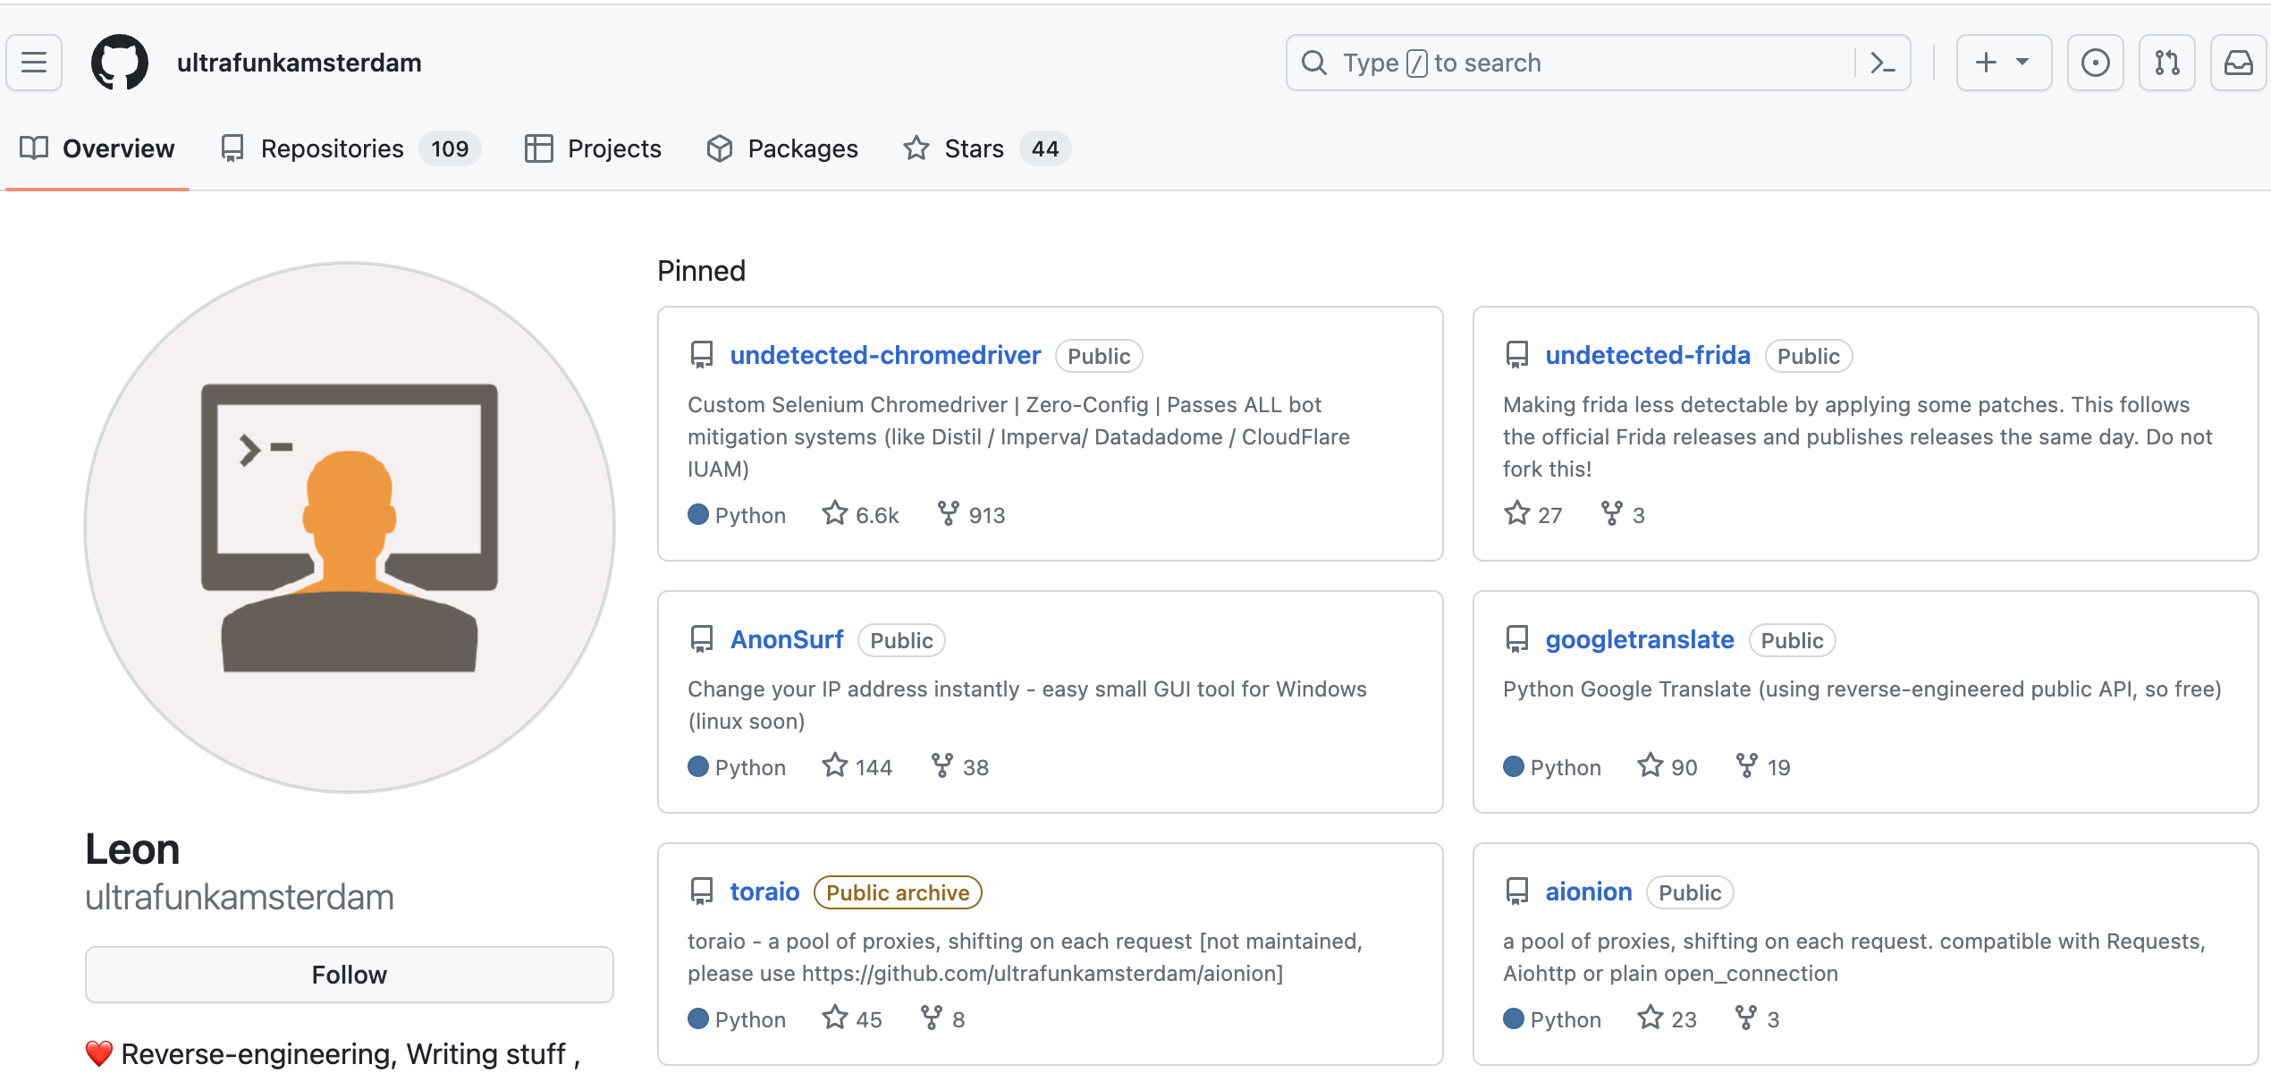Click the Repositories count badge 109

coord(450,148)
